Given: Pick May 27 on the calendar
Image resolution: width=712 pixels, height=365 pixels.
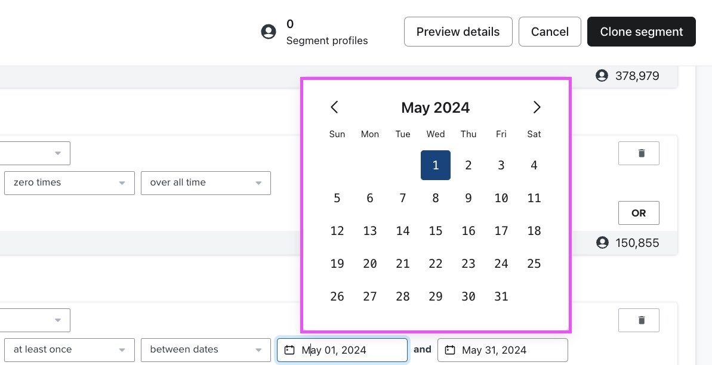Looking at the screenshot, I should pos(369,296).
